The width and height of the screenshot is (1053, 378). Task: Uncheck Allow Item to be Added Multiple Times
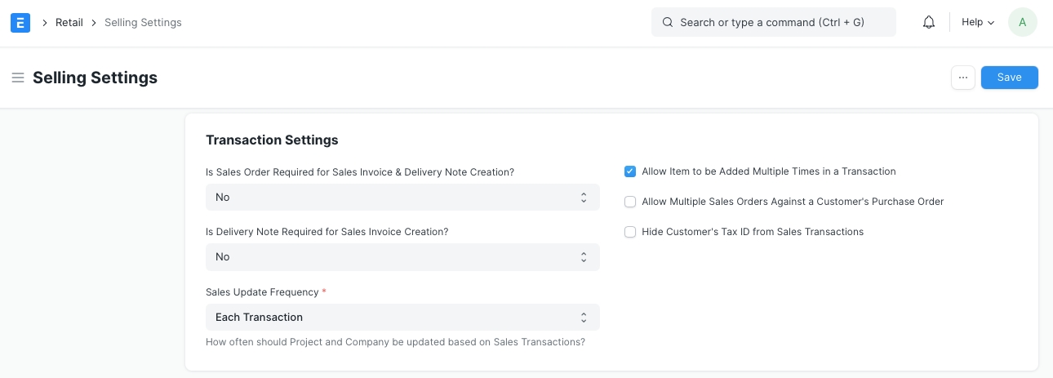630,171
